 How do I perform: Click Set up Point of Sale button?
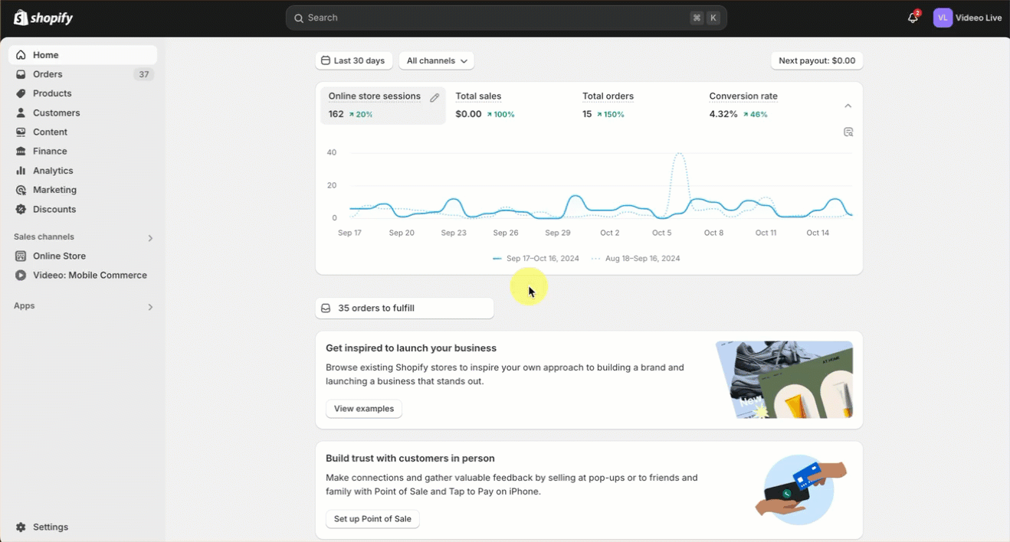pyautogui.click(x=372, y=519)
